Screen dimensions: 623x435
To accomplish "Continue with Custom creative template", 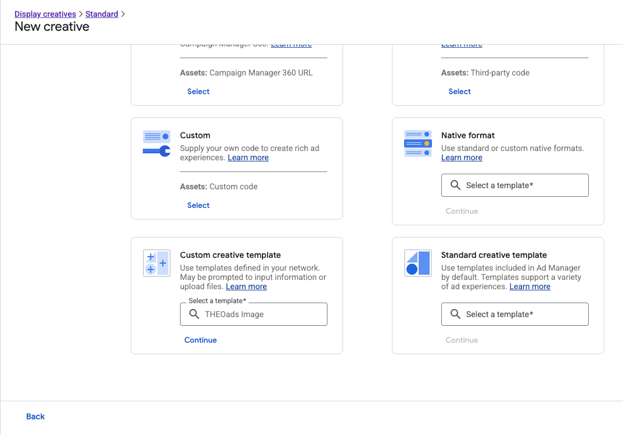I will [200, 340].
